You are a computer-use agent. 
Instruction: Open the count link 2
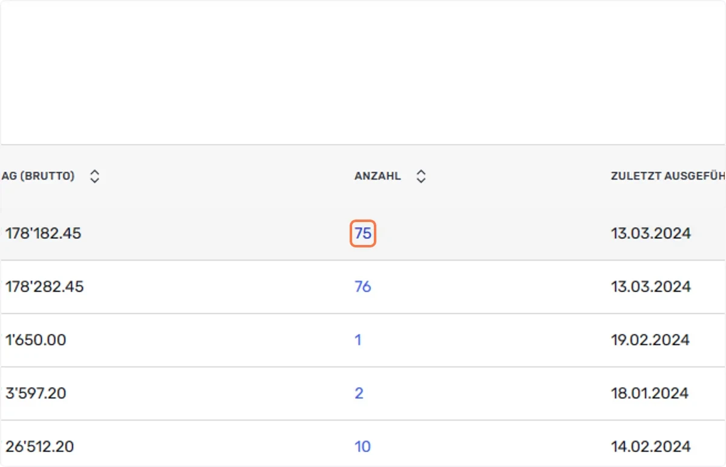click(x=359, y=393)
